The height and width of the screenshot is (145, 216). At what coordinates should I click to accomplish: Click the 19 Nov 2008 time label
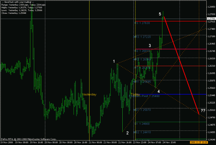point(7,142)
